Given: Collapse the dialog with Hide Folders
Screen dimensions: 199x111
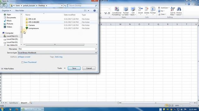Looking at the screenshot, I should click(7, 69).
